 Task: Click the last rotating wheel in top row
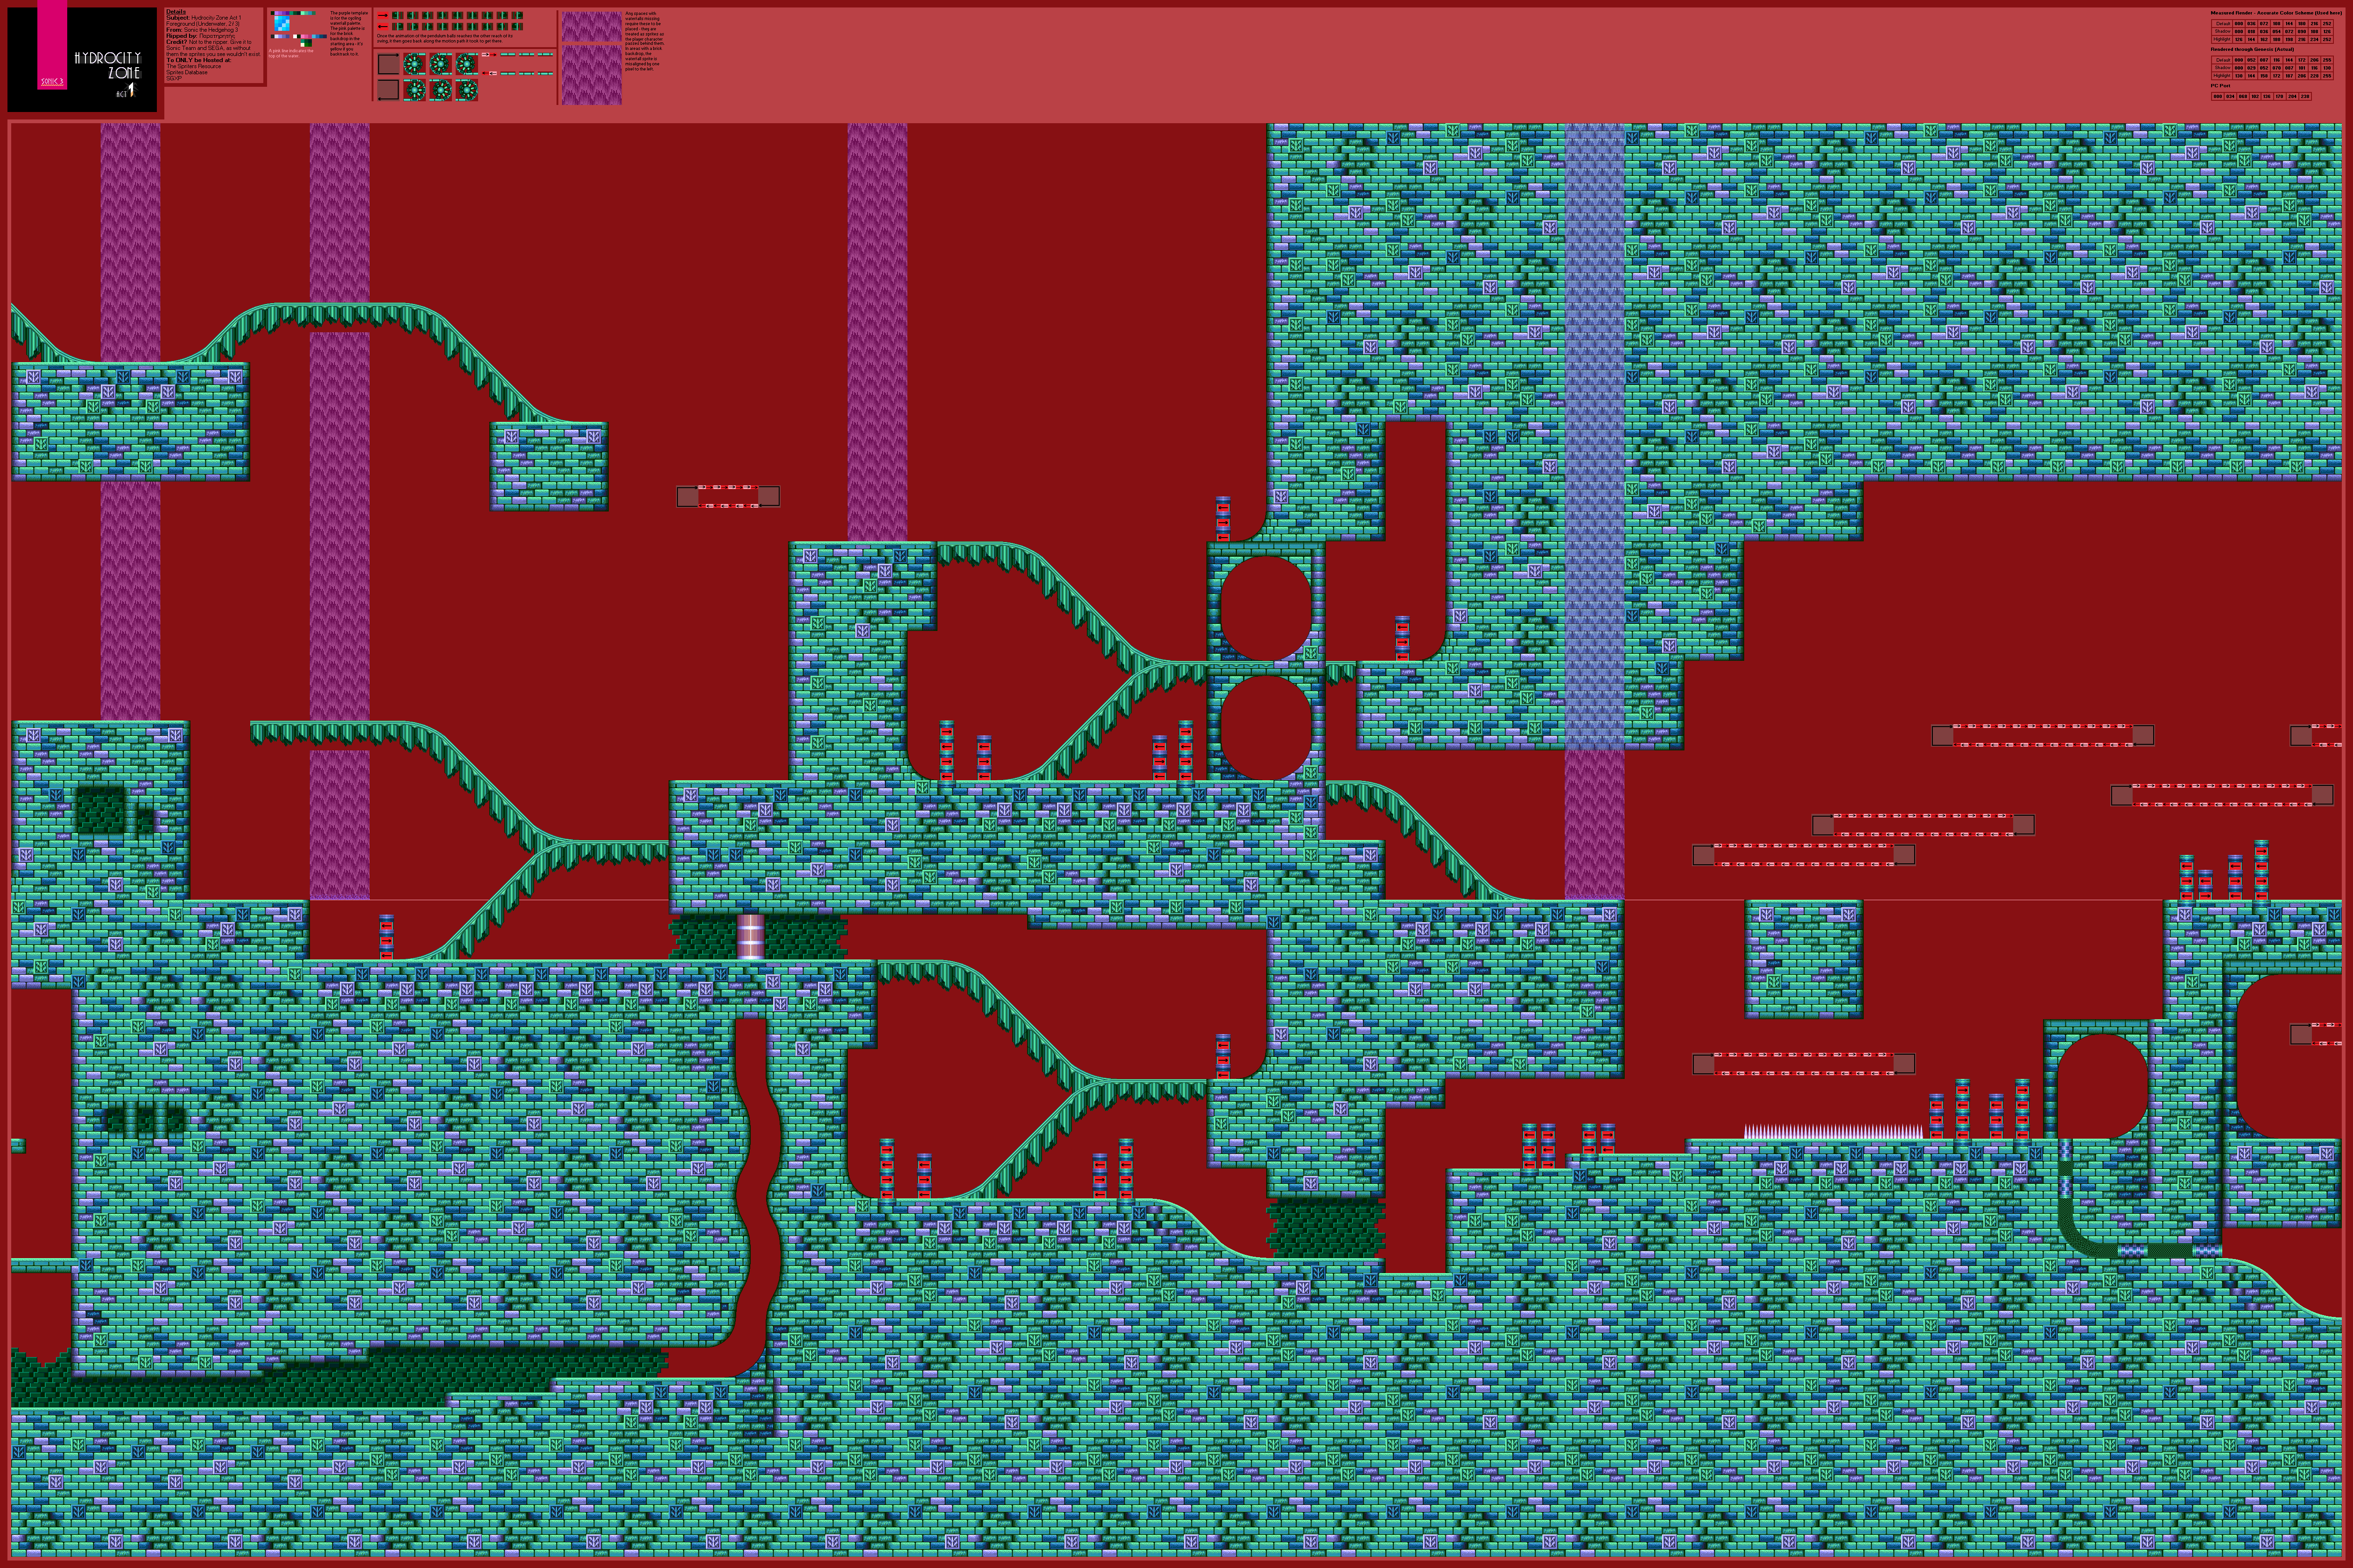point(467,64)
